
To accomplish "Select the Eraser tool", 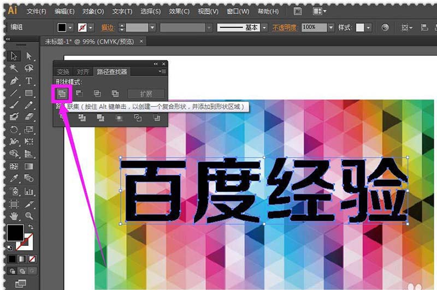I will point(29,117).
